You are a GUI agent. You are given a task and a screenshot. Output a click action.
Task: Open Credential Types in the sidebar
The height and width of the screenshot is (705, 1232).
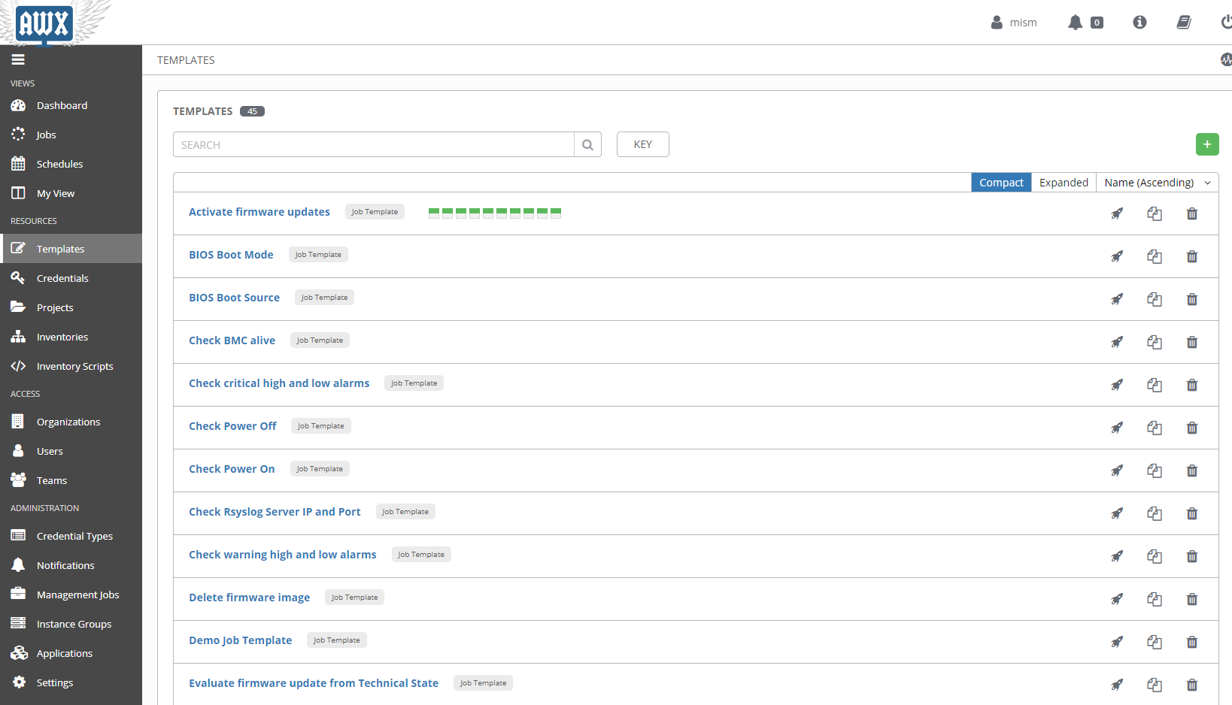click(71, 536)
